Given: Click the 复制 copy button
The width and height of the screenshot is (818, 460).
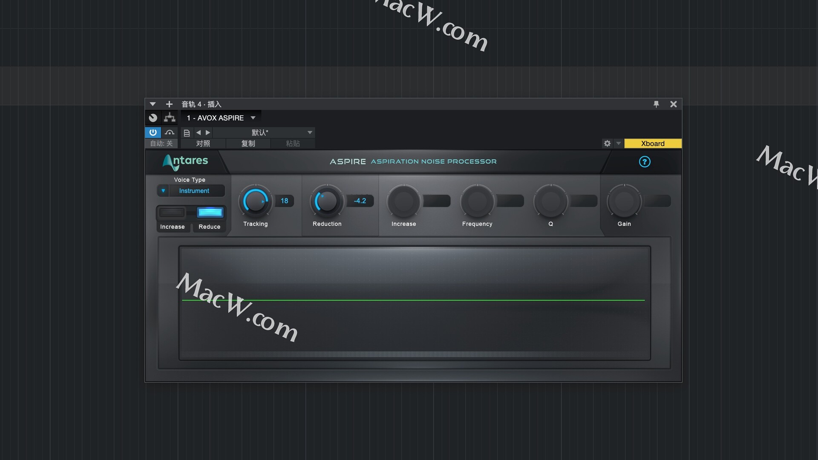Looking at the screenshot, I should (248, 144).
